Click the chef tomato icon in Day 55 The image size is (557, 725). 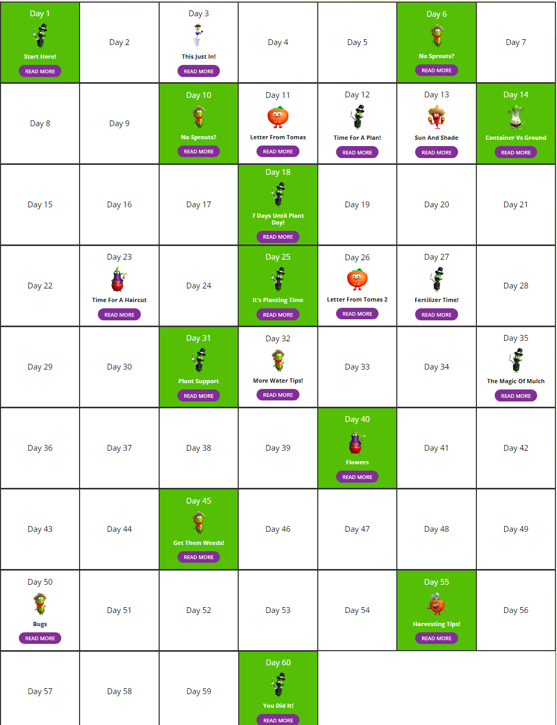click(436, 604)
